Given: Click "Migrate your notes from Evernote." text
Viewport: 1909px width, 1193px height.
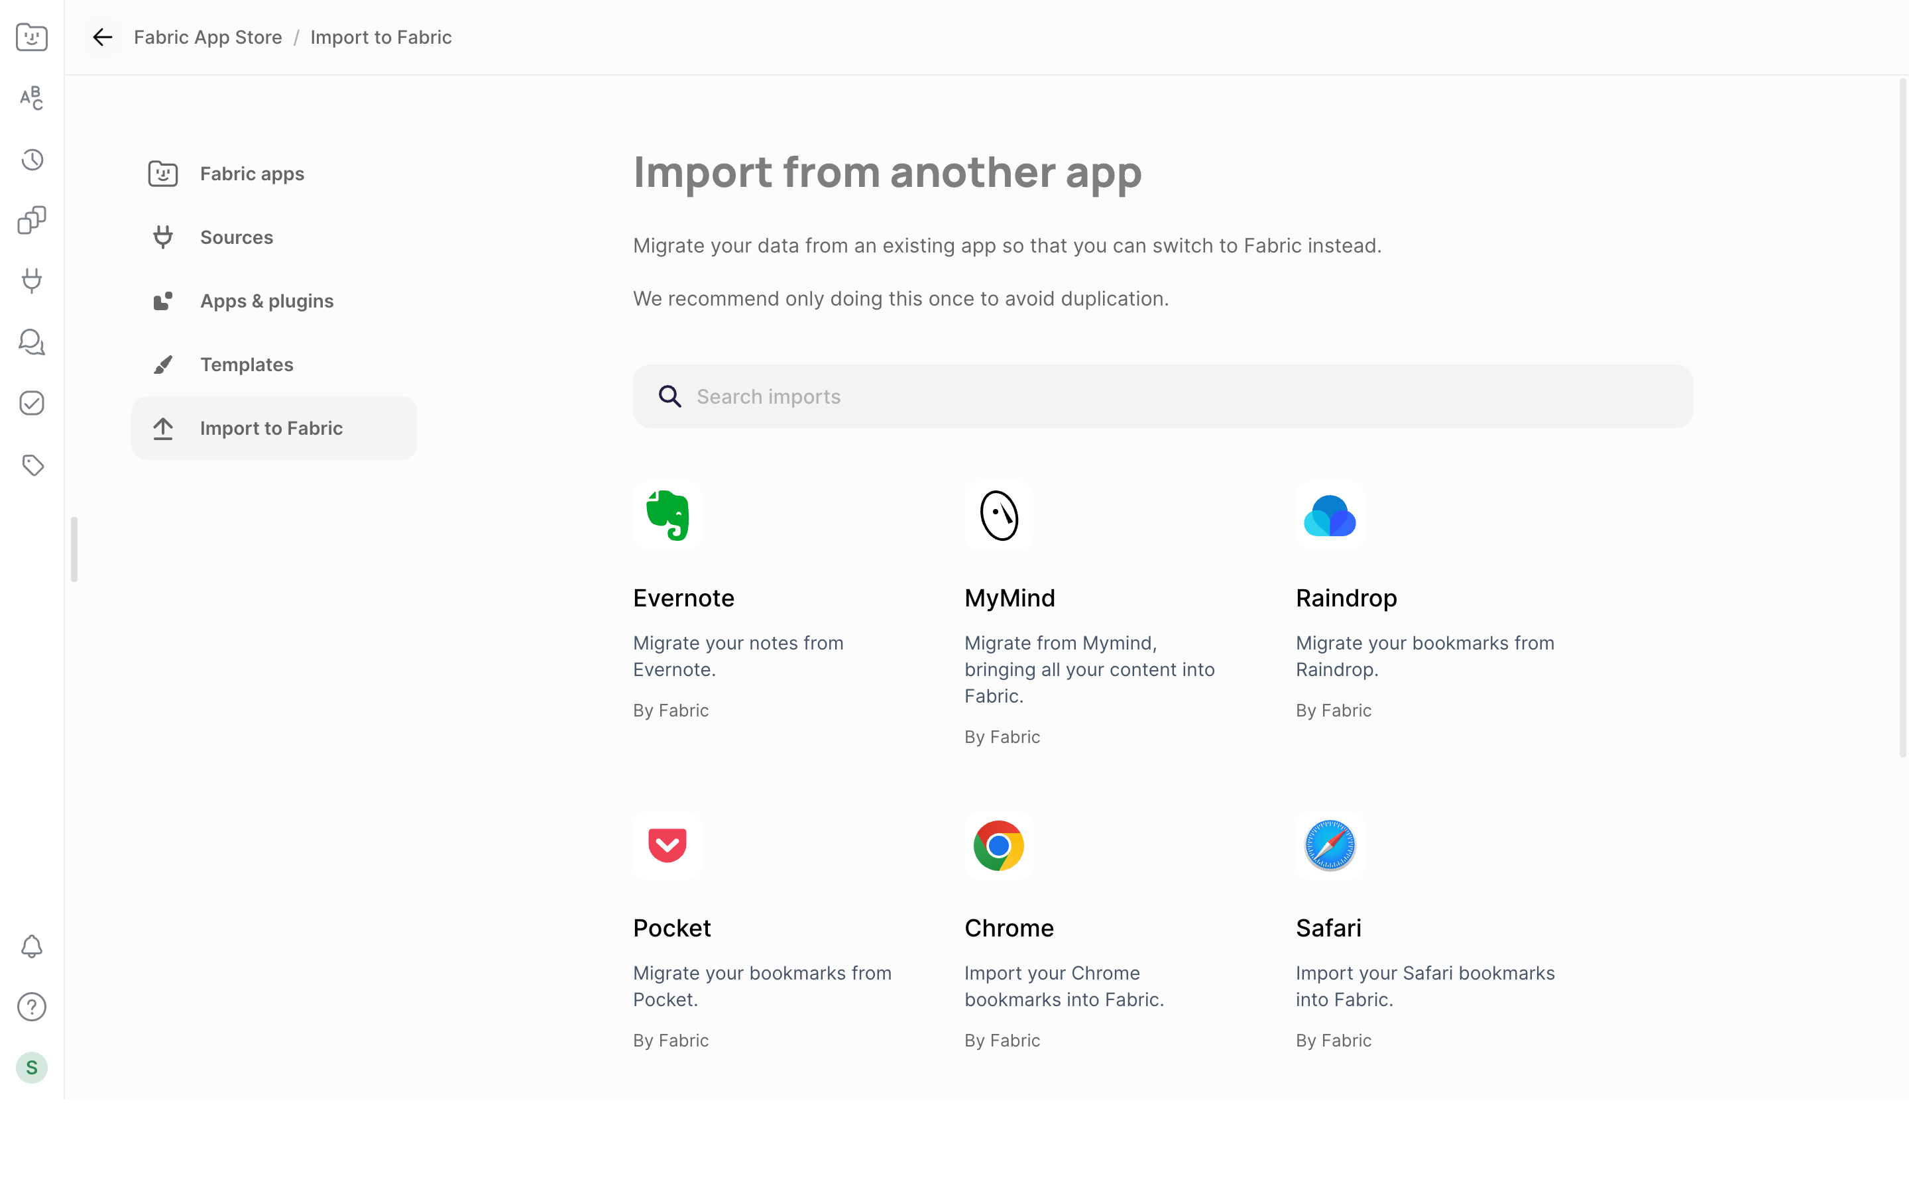Looking at the screenshot, I should click(738, 656).
